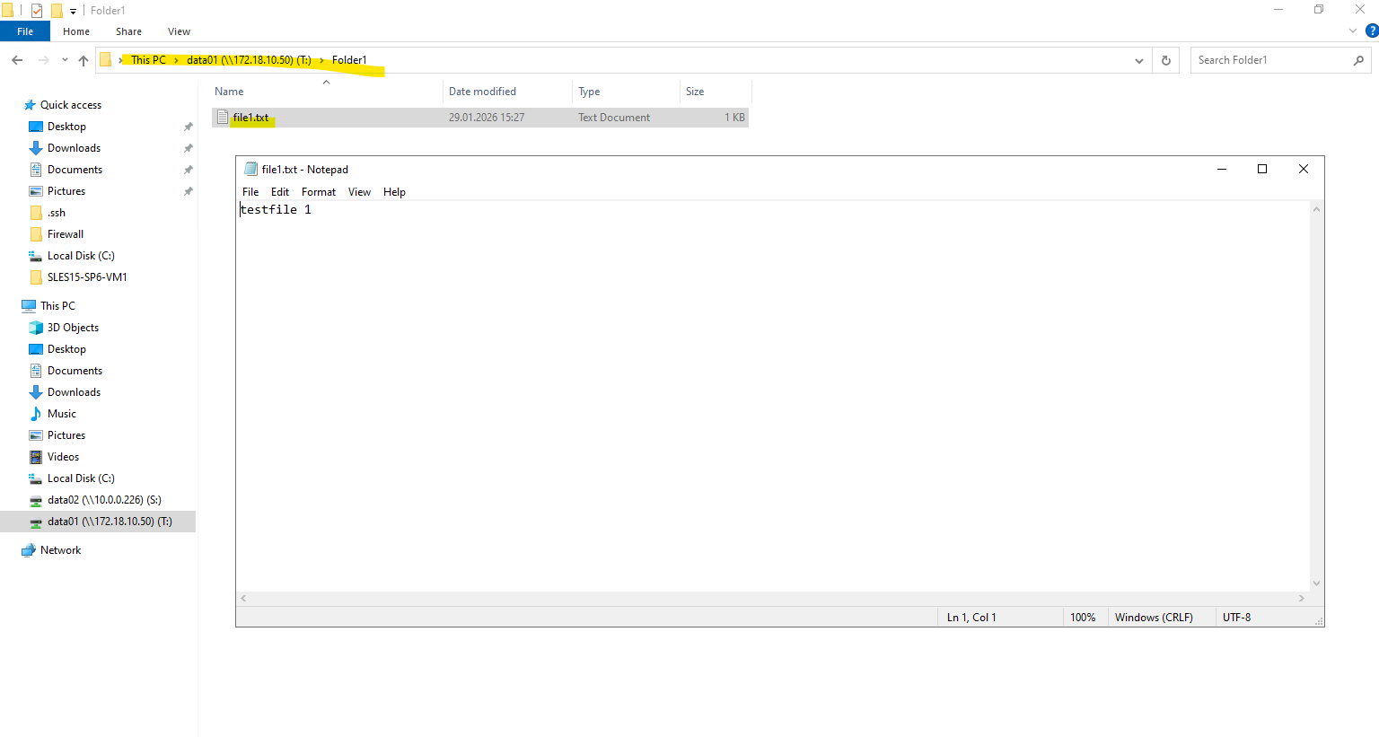The width and height of the screenshot is (1379, 737).
Task: Click 'Ln 1, Col 1' in Notepad status bar
Action: click(971, 618)
